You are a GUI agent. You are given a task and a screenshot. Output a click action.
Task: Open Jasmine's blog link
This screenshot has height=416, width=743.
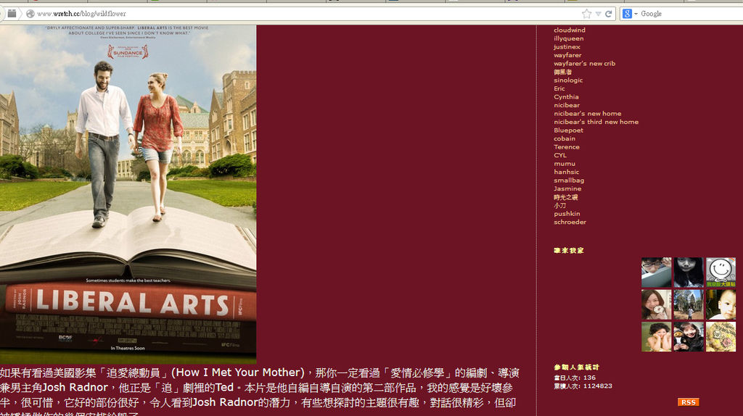[567, 188]
